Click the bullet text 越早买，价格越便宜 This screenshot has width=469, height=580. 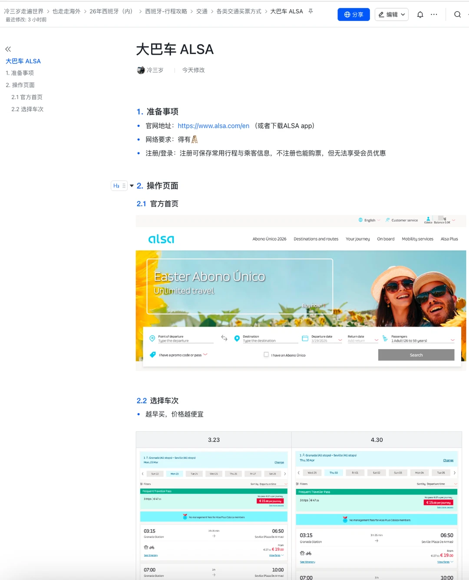tap(175, 414)
